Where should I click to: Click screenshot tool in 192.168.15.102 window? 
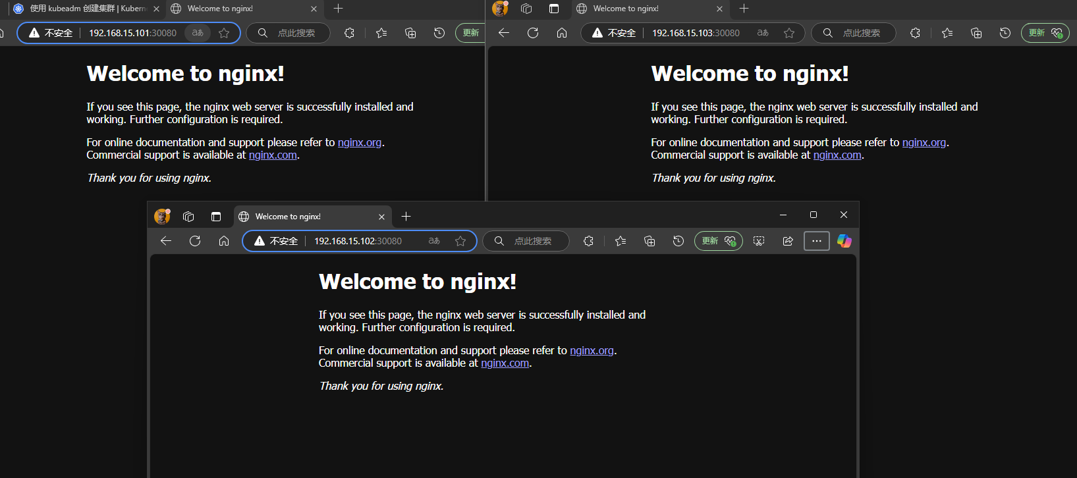759,241
